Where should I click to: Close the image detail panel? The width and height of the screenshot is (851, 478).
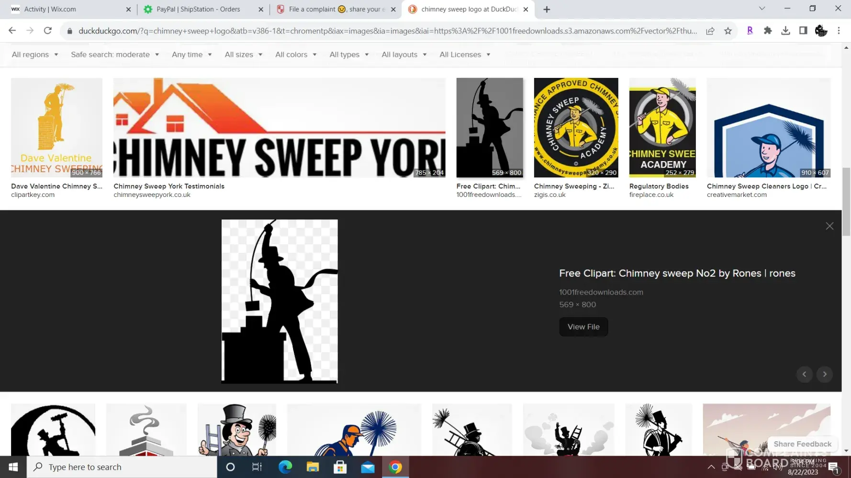click(829, 226)
